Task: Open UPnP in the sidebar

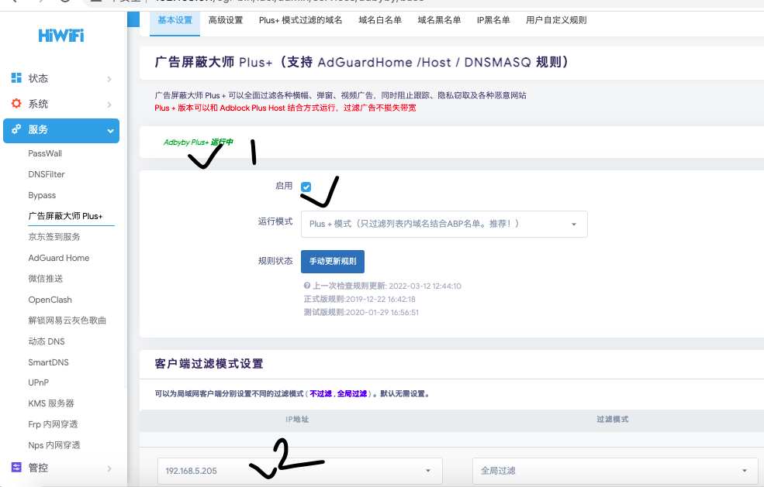Action: [39, 382]
